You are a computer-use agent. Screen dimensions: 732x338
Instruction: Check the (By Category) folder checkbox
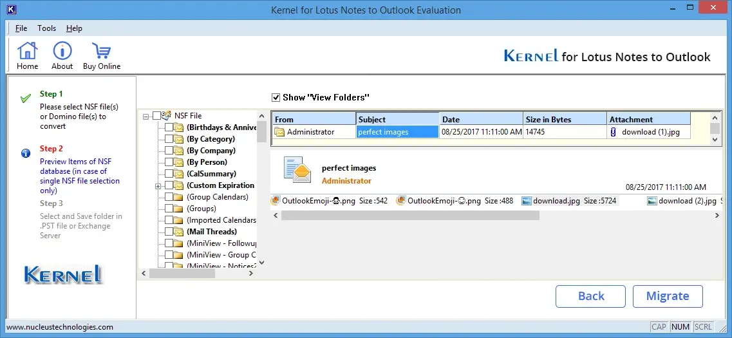pos(169,139)
